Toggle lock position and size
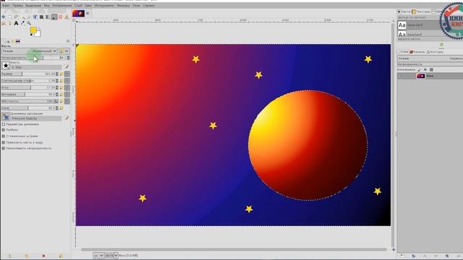Image resolution: width=463 pixels, height=260 pixels. [x=425, y=70]
